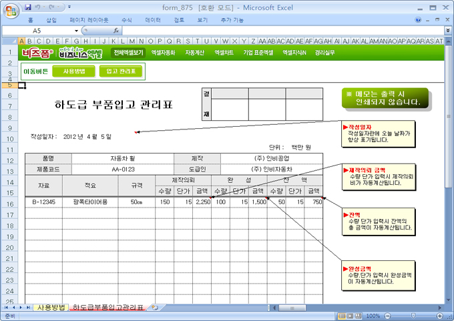454x321 pixels.
Task: Click the 입고 관리표 button
Action: pyautogui.click(x=120, y=71)
